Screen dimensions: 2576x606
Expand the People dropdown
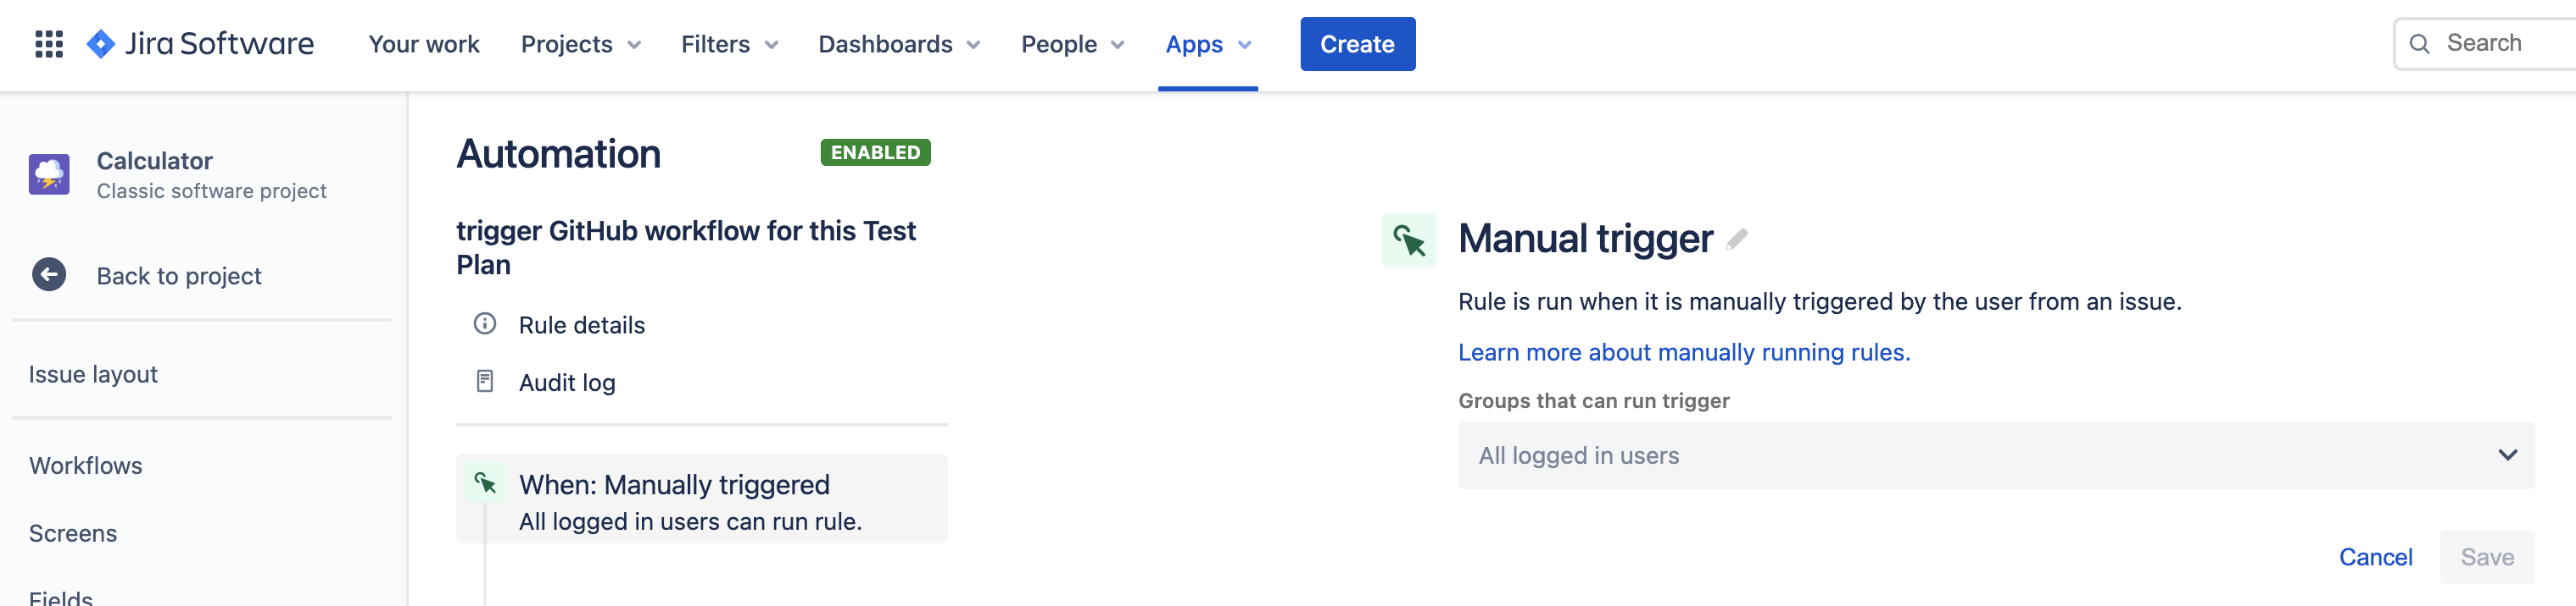(1073, 44)
